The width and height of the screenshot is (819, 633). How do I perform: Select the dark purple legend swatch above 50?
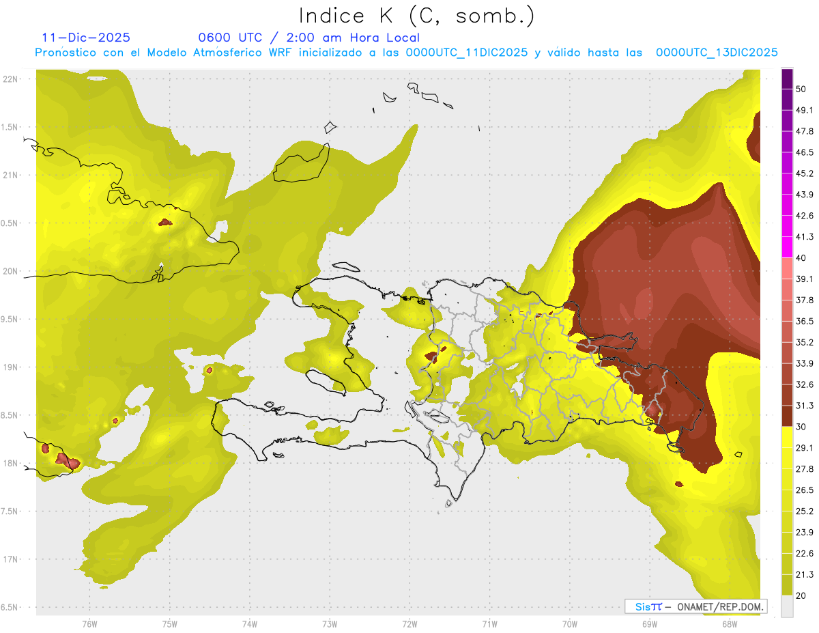pos(787,79)
